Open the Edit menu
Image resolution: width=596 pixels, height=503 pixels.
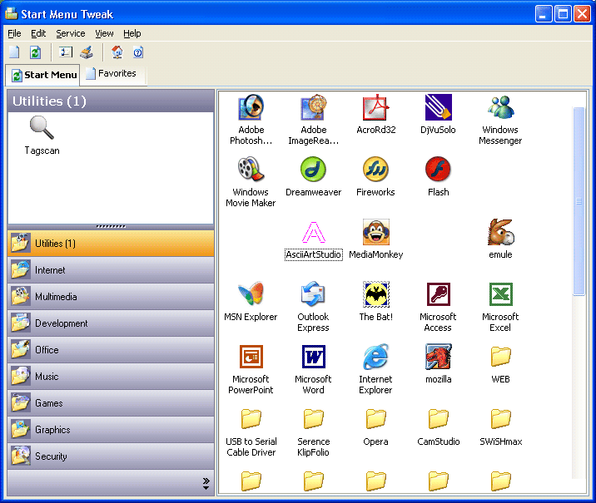[x=38, y=33]
